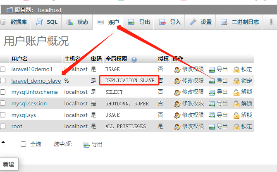Image resolution: width=277 pixels, height=172 pixels.
Task: Open the 导入 tab
Action: (x=170, y=22)
